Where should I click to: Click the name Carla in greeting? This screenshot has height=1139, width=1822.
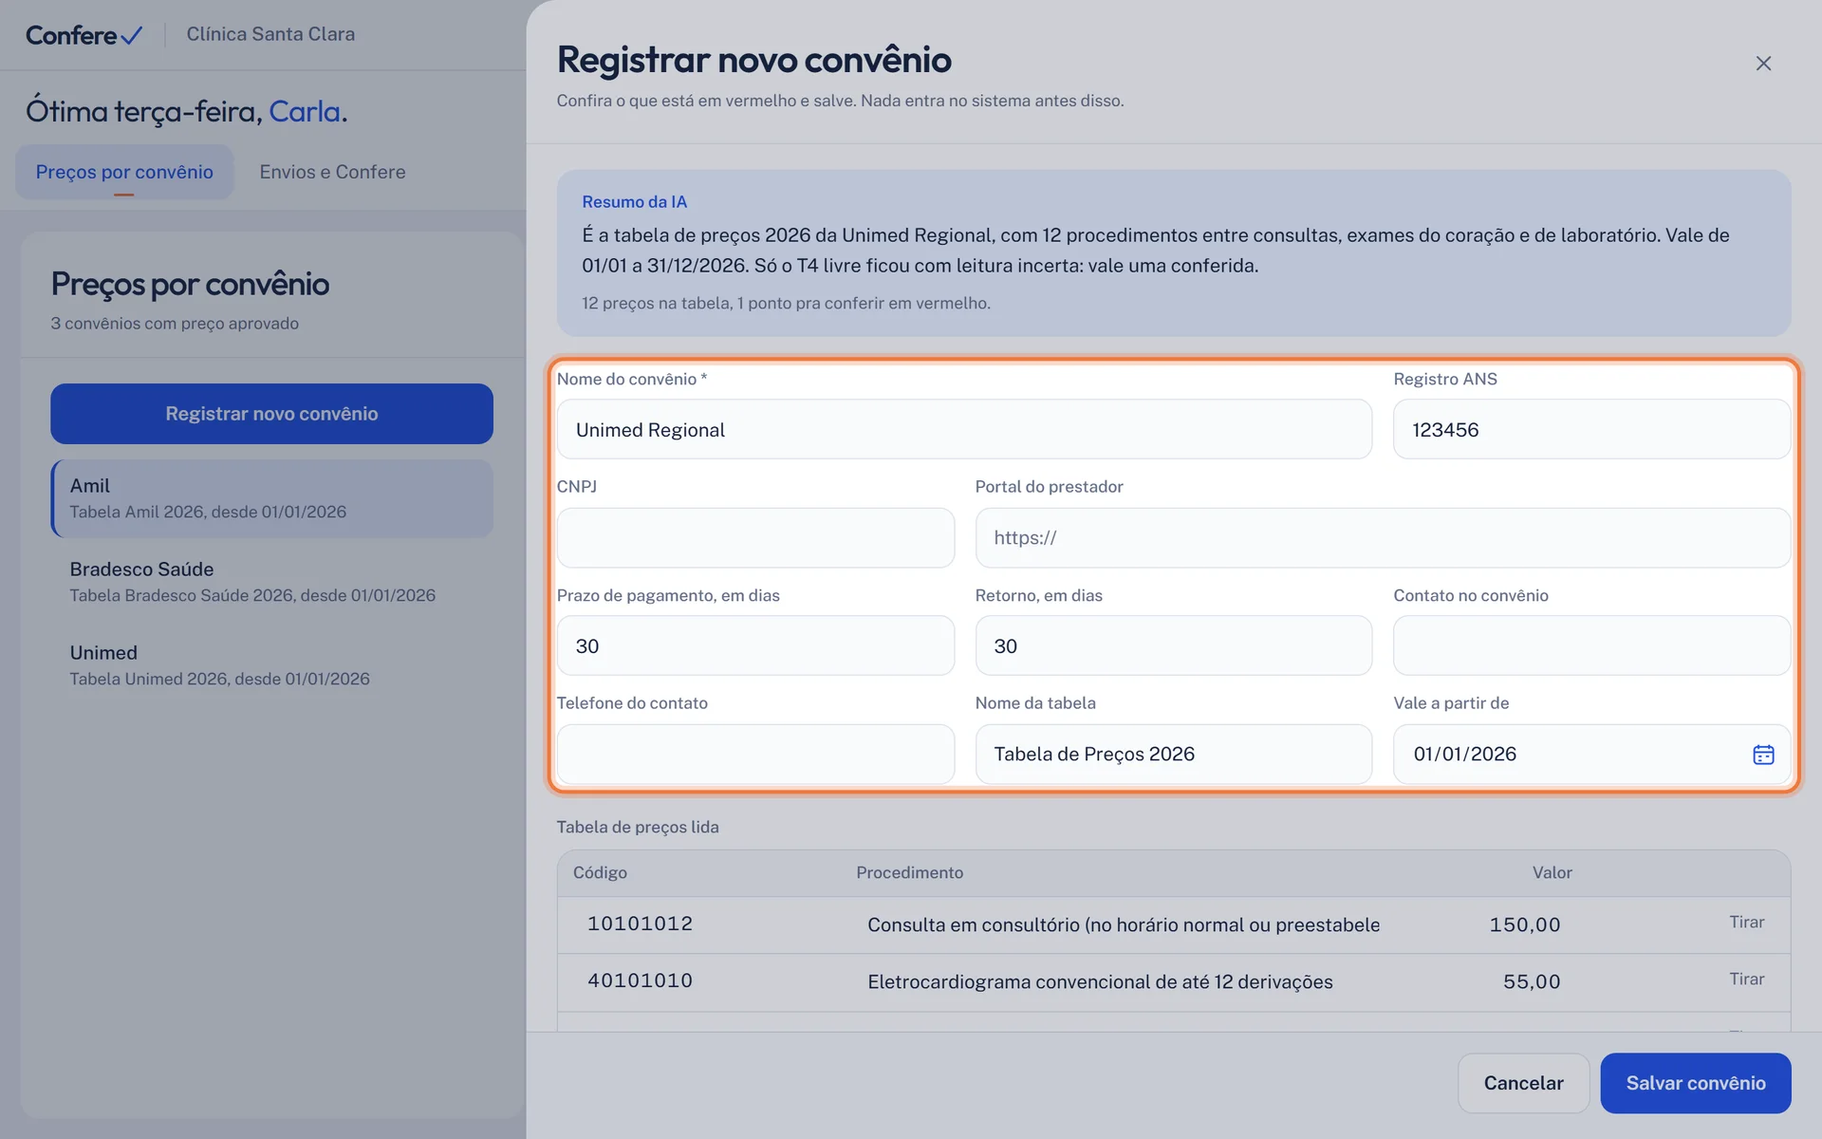pyautogui.click(x=305, y=112)
